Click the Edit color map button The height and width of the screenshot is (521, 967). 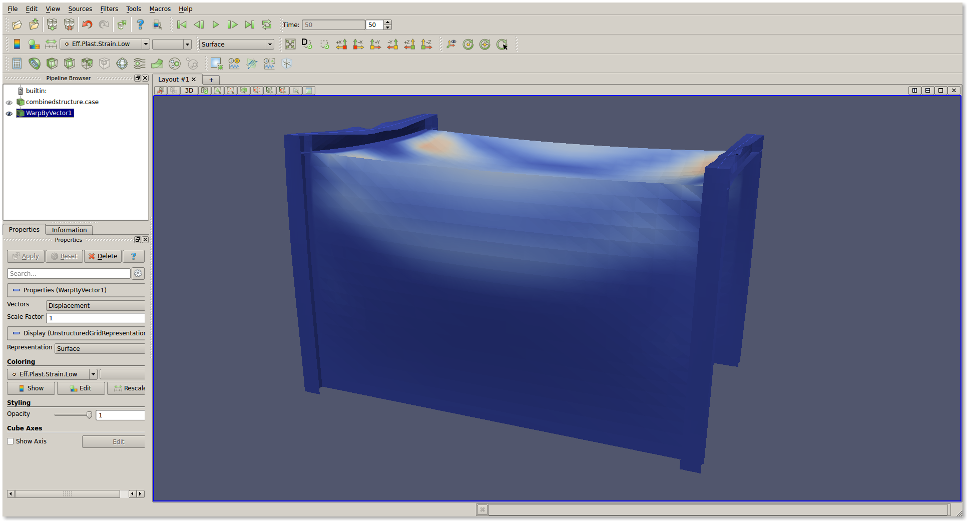point(81,388)
